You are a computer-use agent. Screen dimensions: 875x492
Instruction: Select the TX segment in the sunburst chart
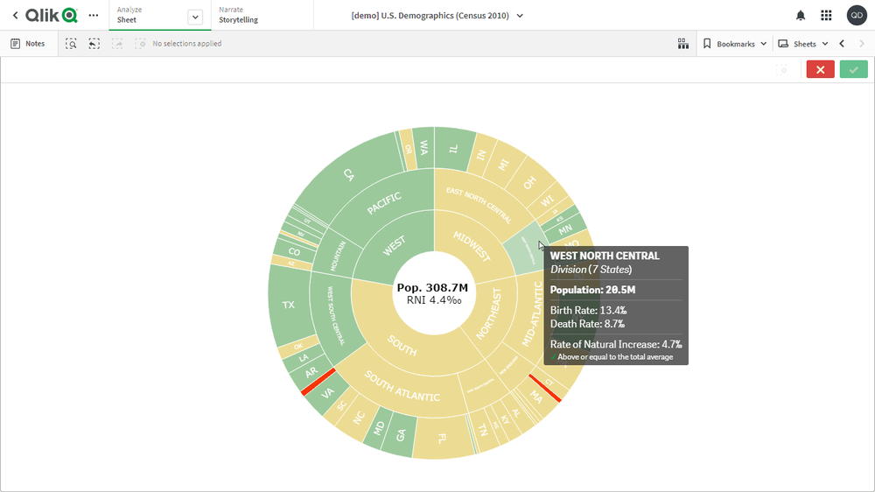pos(288,305)
